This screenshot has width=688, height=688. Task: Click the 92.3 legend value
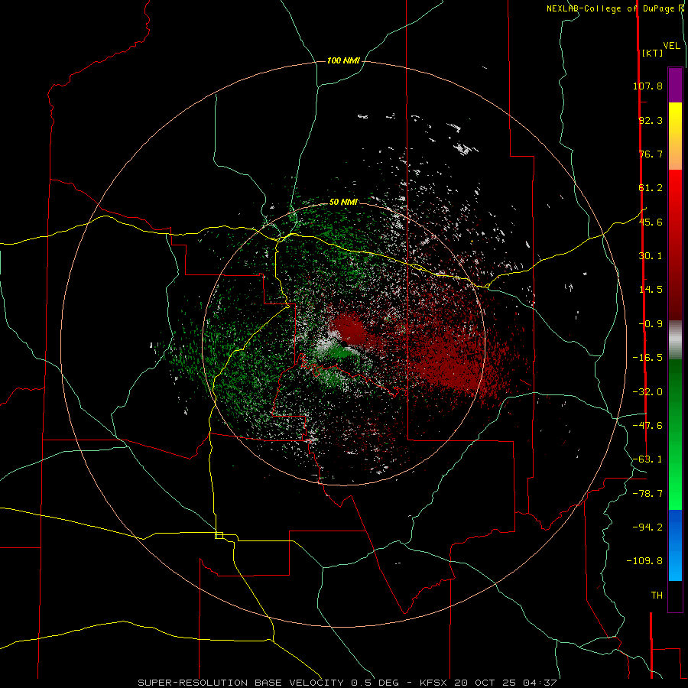651,120
